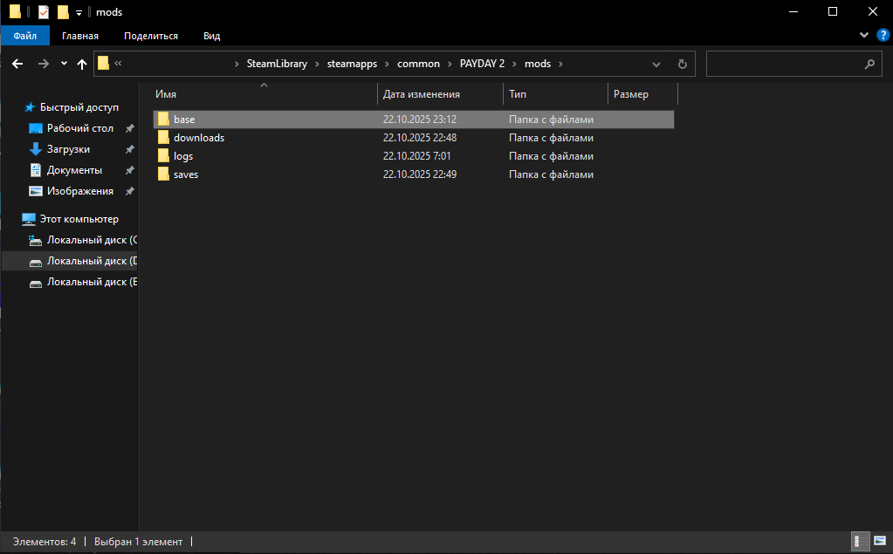Switch to details view layout icon

858,542
